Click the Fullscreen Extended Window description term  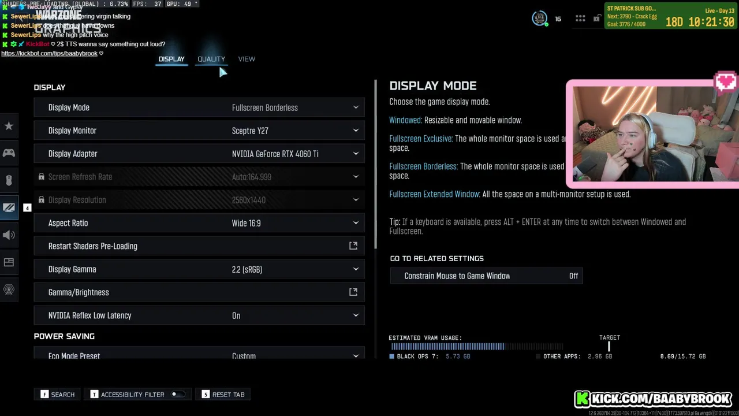[x=434, y=194]
